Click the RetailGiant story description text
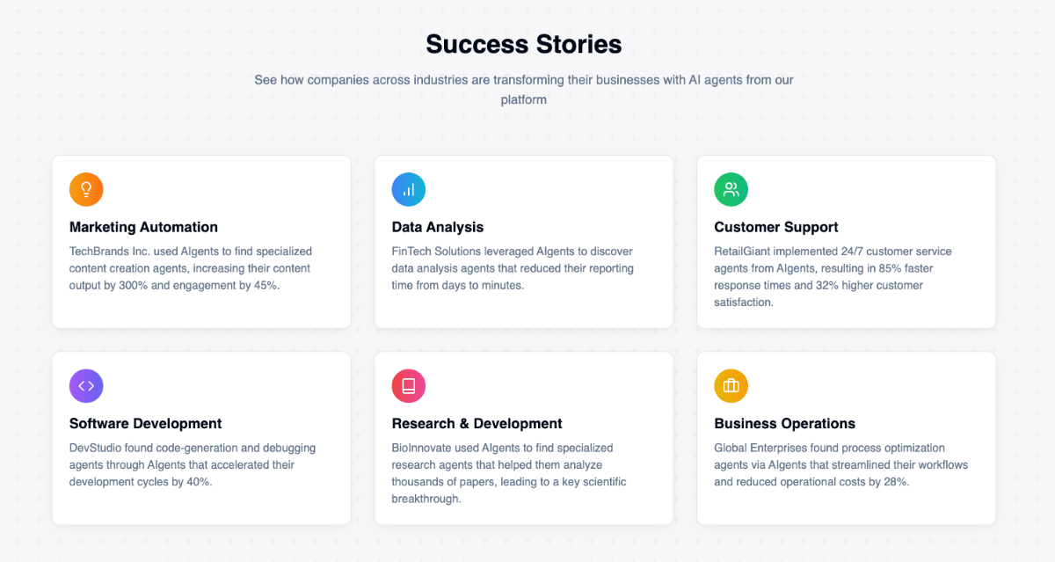Screen dimensions: 1055x562 click(833, 276)
